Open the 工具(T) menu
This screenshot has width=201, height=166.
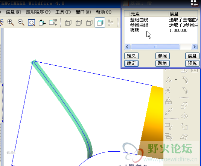(x=63, y=12)
